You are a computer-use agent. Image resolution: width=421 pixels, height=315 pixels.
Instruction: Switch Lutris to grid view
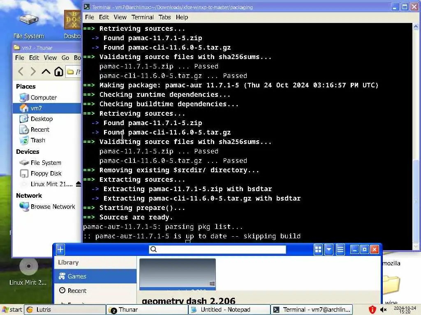click(318, 249)
